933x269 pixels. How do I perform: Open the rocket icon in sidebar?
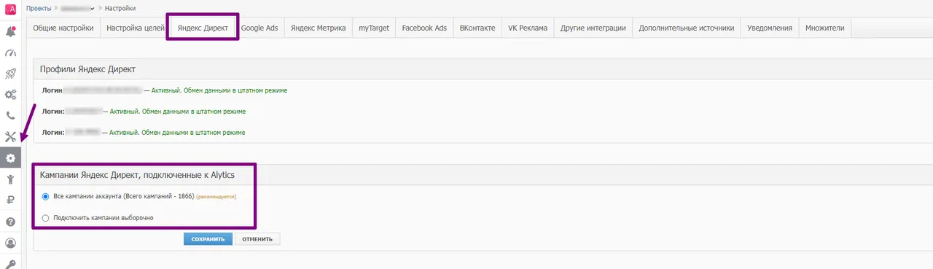tap(10, 74)
